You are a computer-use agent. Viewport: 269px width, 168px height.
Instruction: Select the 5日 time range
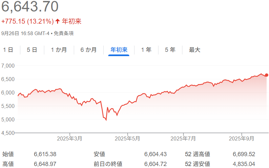click(x=32, y=50)
